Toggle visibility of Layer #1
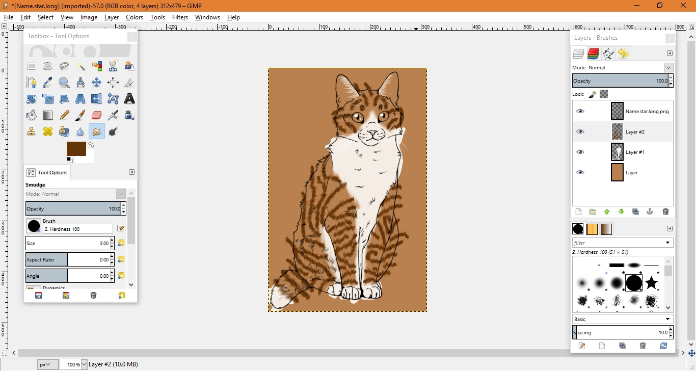The height and width of the screenshot is (371, 696). pyautogui.click(x=580, y=152)
